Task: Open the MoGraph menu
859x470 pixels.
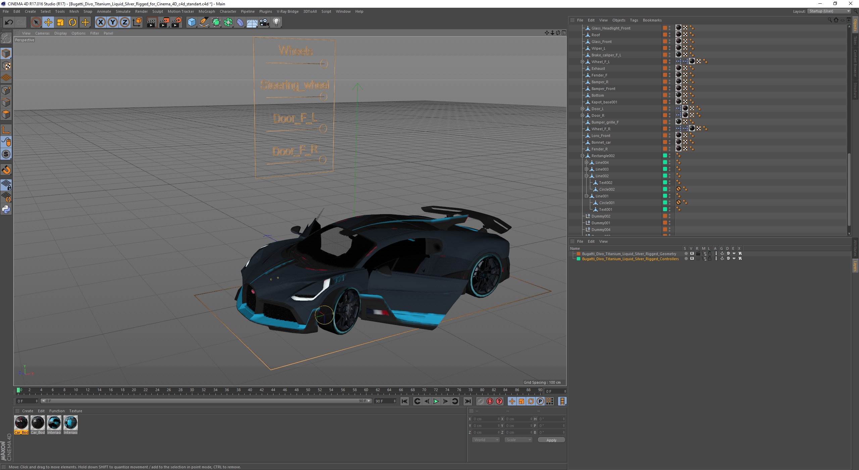Action: click(x=207, y=11)
